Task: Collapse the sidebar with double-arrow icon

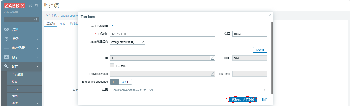Action: point(30,6)
